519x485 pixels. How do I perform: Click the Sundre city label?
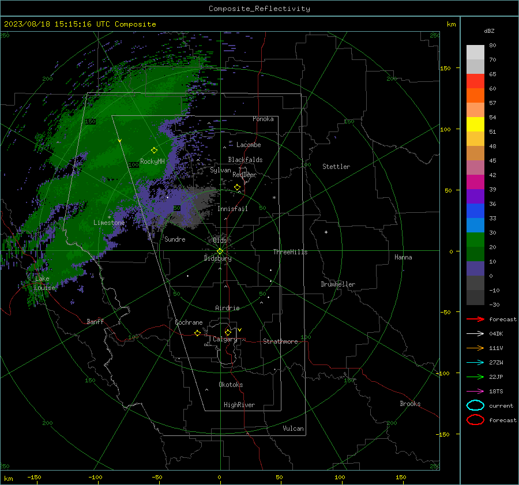175,239
